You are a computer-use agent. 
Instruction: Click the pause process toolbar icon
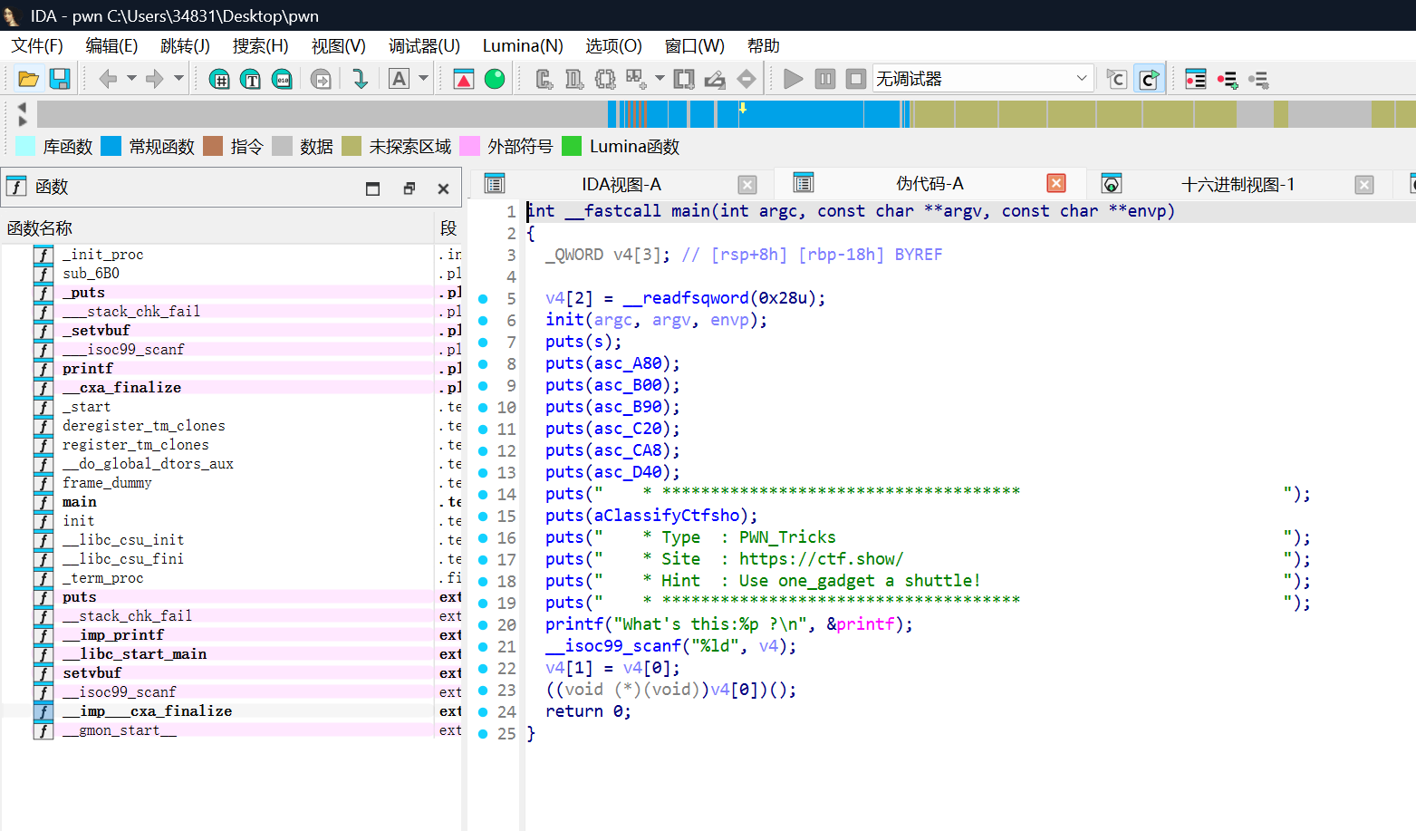click(825, 79)
